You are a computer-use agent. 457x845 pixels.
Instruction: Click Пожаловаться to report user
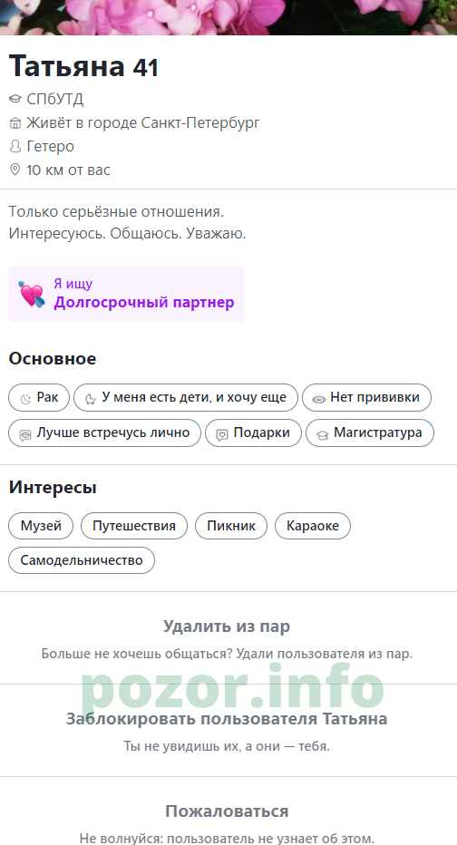[227, 811]
